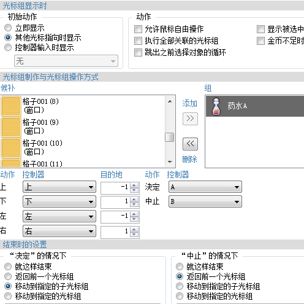Select 移动到指定的光标组 under “中止”的情况下
The height and width of the screenshot is (304, 304).
[180, 296]
